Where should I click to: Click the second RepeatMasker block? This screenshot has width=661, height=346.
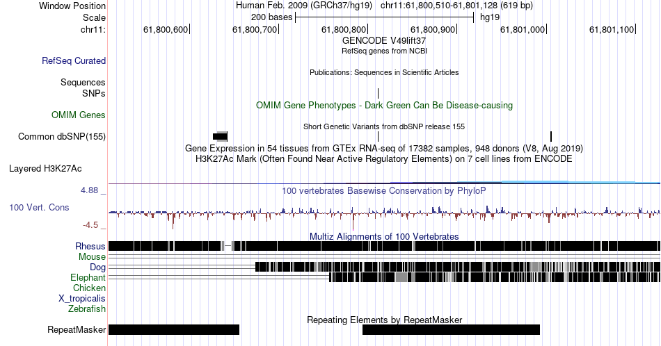(451, 329)
